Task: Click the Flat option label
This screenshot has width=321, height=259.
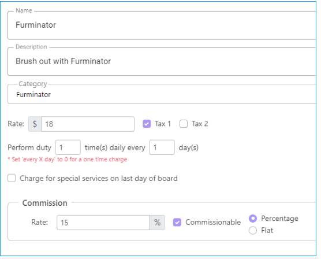Action: click(267, 230)
